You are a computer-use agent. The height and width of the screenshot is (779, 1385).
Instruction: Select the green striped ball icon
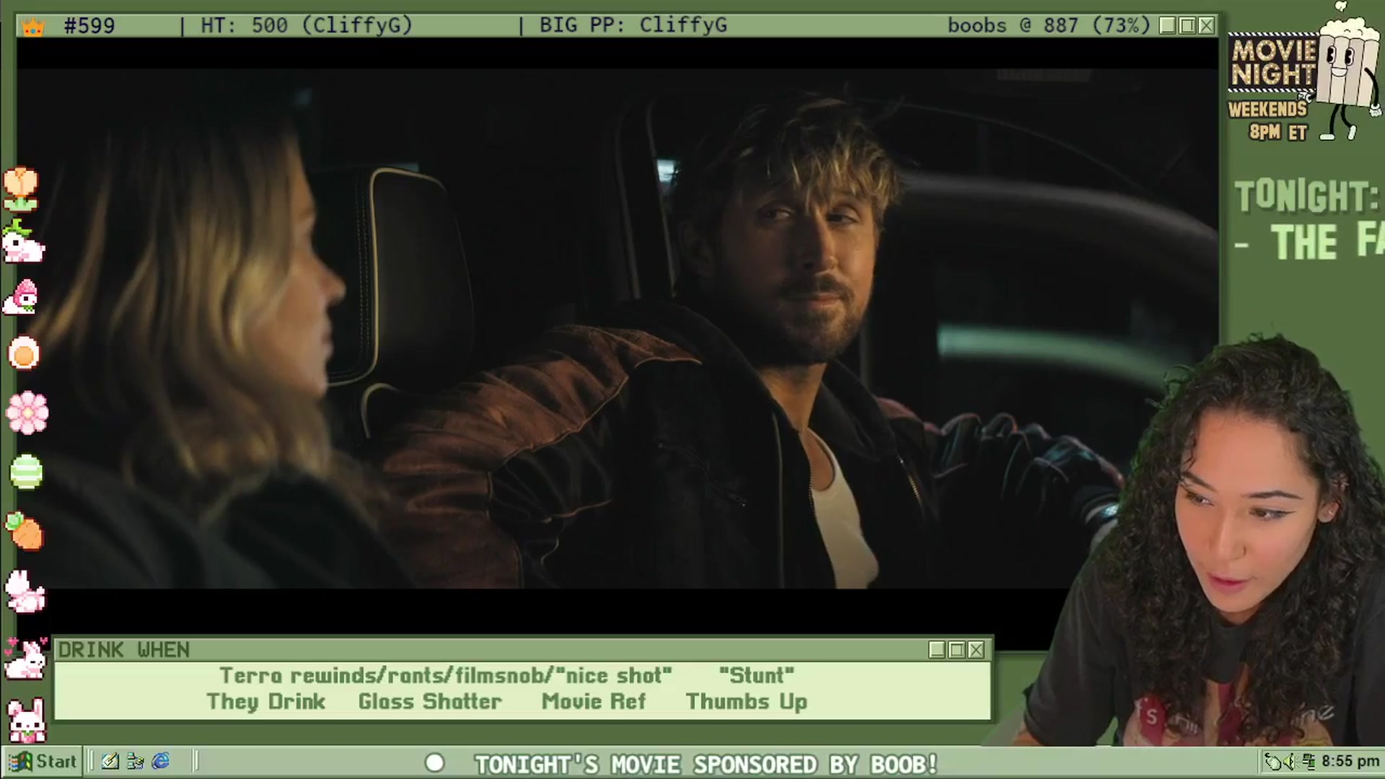pos(27,472)
